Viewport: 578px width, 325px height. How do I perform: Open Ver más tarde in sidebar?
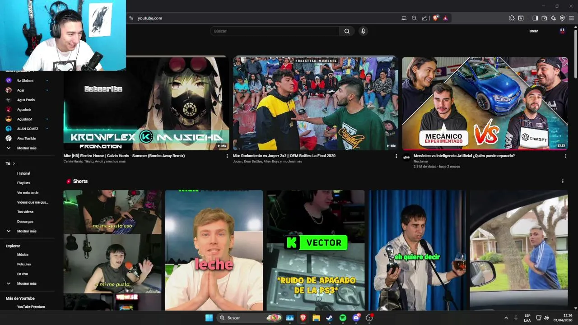click(x=27, y=193)
